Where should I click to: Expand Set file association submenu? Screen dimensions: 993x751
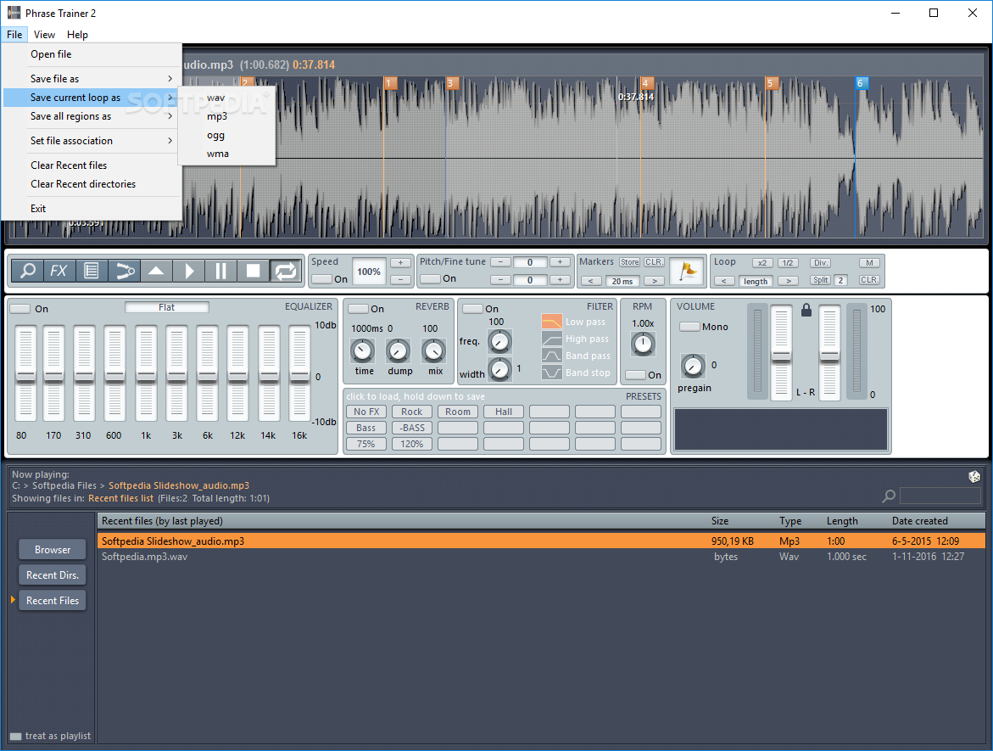[92, 141]
